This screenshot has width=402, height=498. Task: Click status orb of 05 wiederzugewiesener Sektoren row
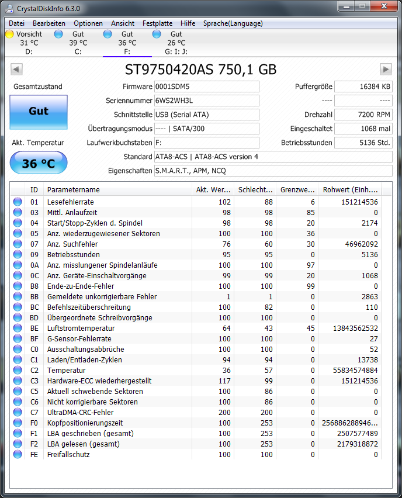(x=18, y=233)
